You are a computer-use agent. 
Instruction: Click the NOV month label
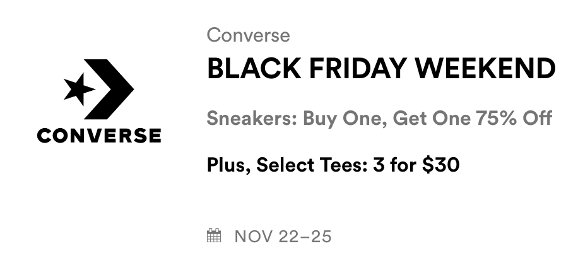254,237
